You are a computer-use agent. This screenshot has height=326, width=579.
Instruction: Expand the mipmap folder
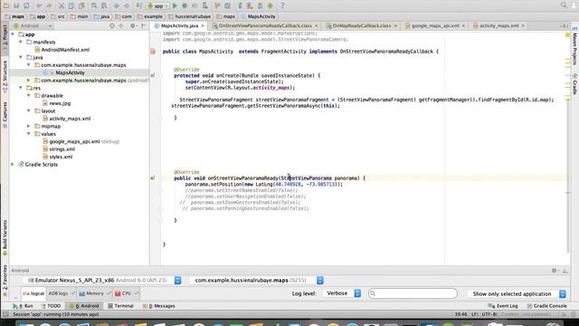pos(29,126)
